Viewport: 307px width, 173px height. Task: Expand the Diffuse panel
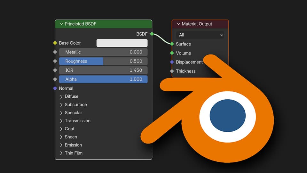click(61, 96)
